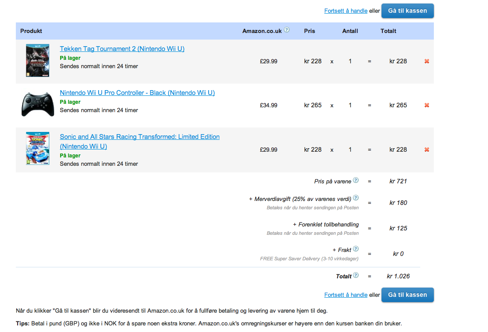
Task: Open help icon beside Frakt
Action: pyautogui.click(x=356, y=249)
